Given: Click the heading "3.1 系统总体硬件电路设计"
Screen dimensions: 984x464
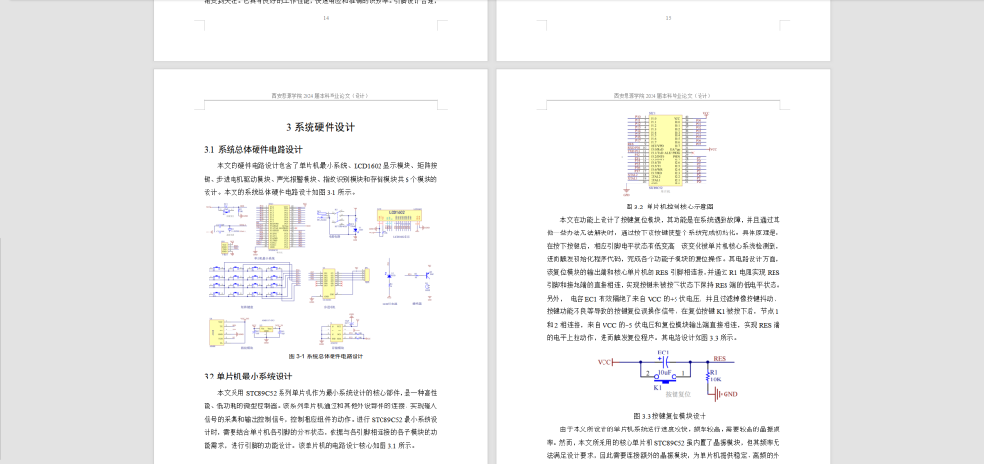Looking at the screenshot, I should pos(254,150).
